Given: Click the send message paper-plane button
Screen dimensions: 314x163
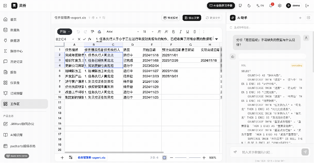Looking at the screenshot, I should 305,152.
